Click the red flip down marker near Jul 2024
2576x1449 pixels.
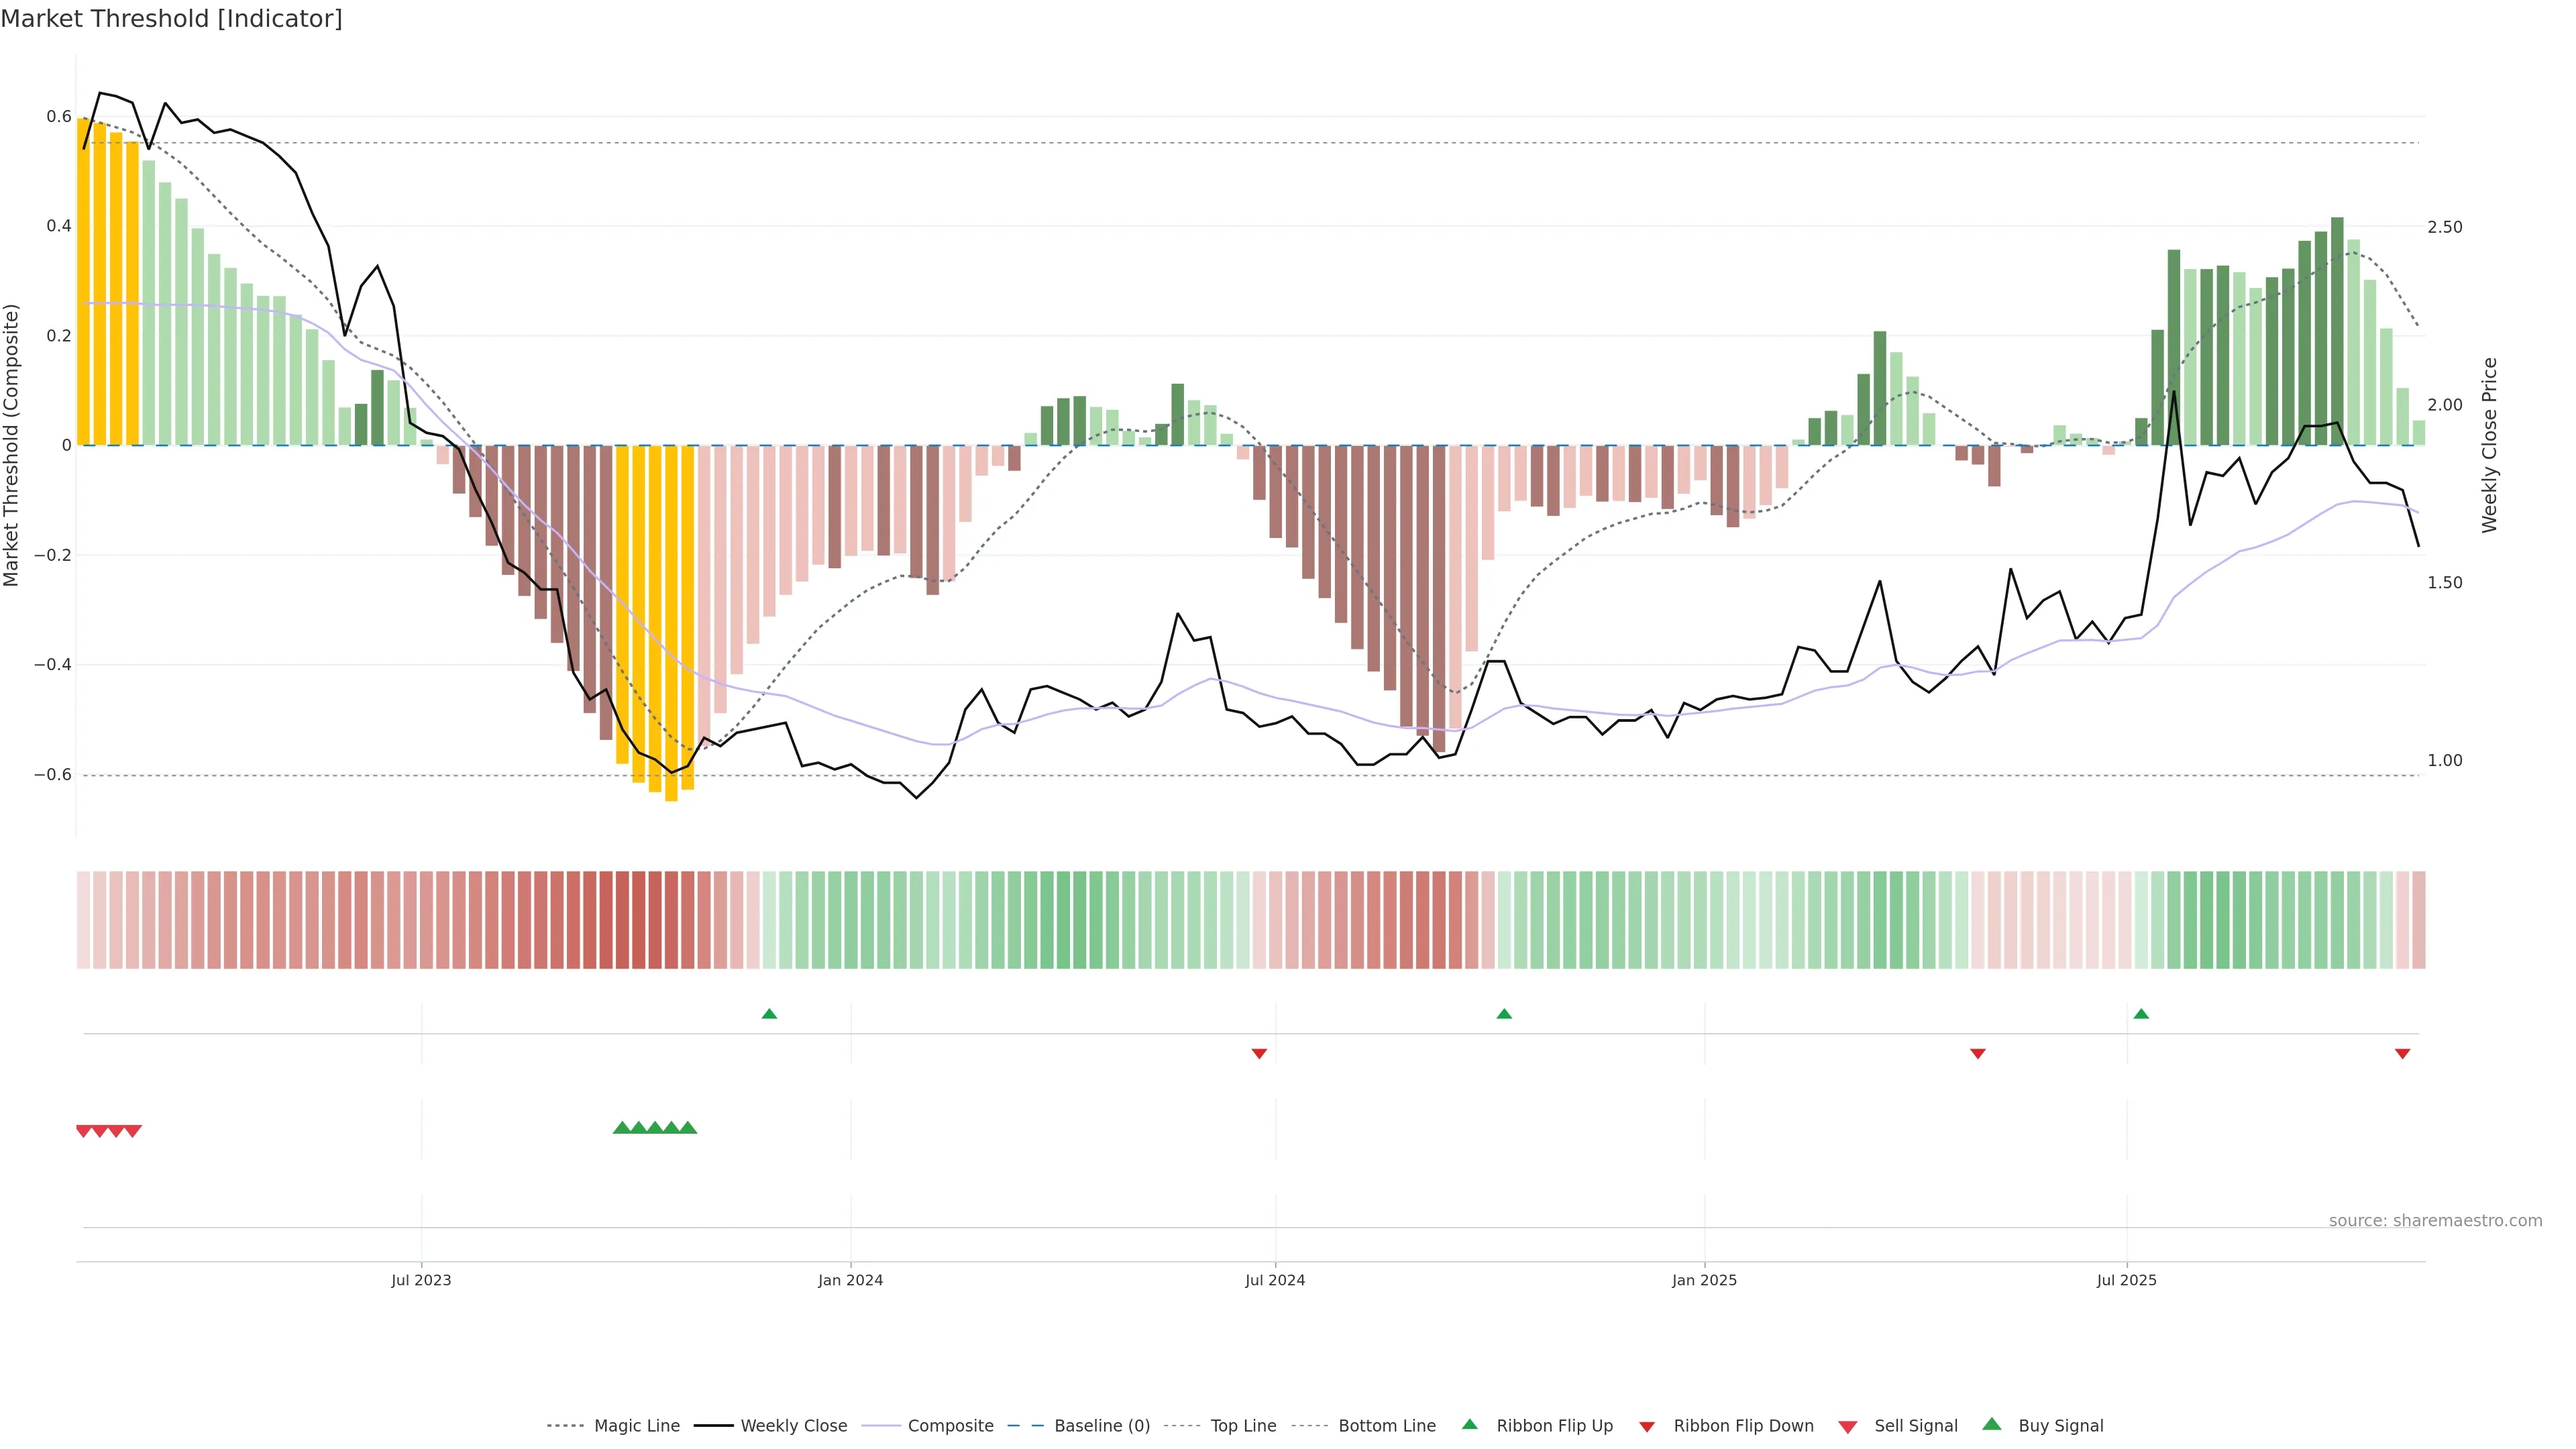pos(1259,1053)
